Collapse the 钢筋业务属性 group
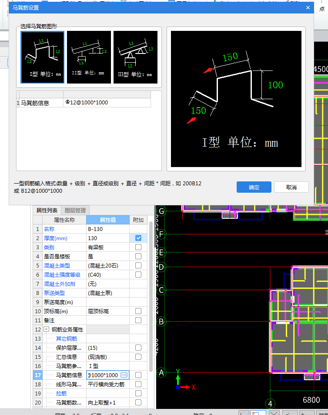The width and height of the screenshot is (328, 415). [46, 329]
